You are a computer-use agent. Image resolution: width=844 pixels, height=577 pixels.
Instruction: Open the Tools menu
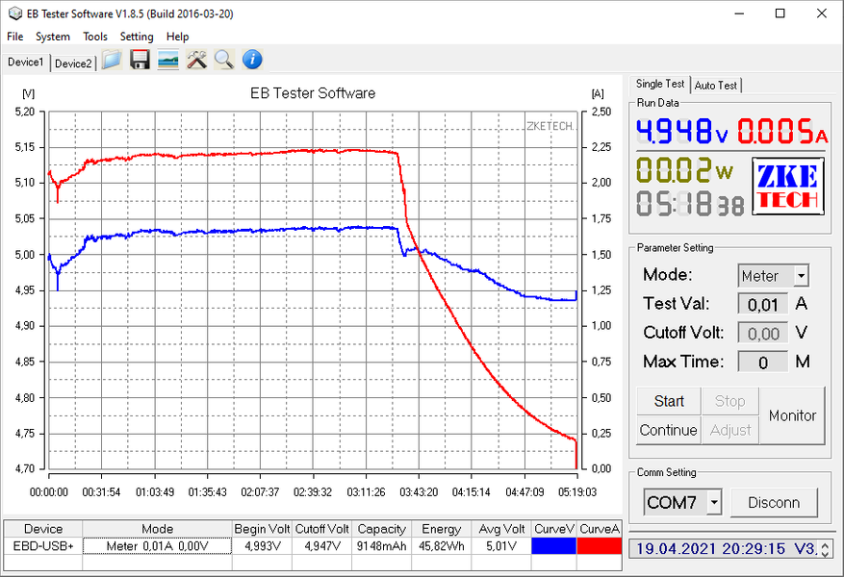tap(95, 37)
